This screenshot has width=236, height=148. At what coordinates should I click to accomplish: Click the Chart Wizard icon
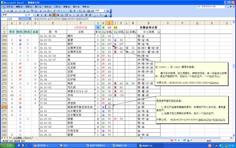pos(89,11)
